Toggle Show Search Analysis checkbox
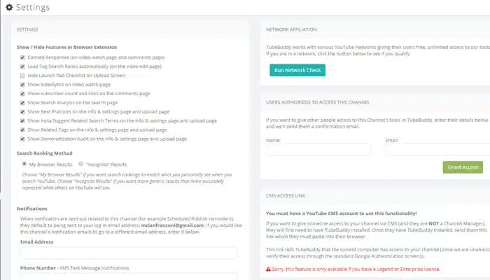 click(22, 103)
